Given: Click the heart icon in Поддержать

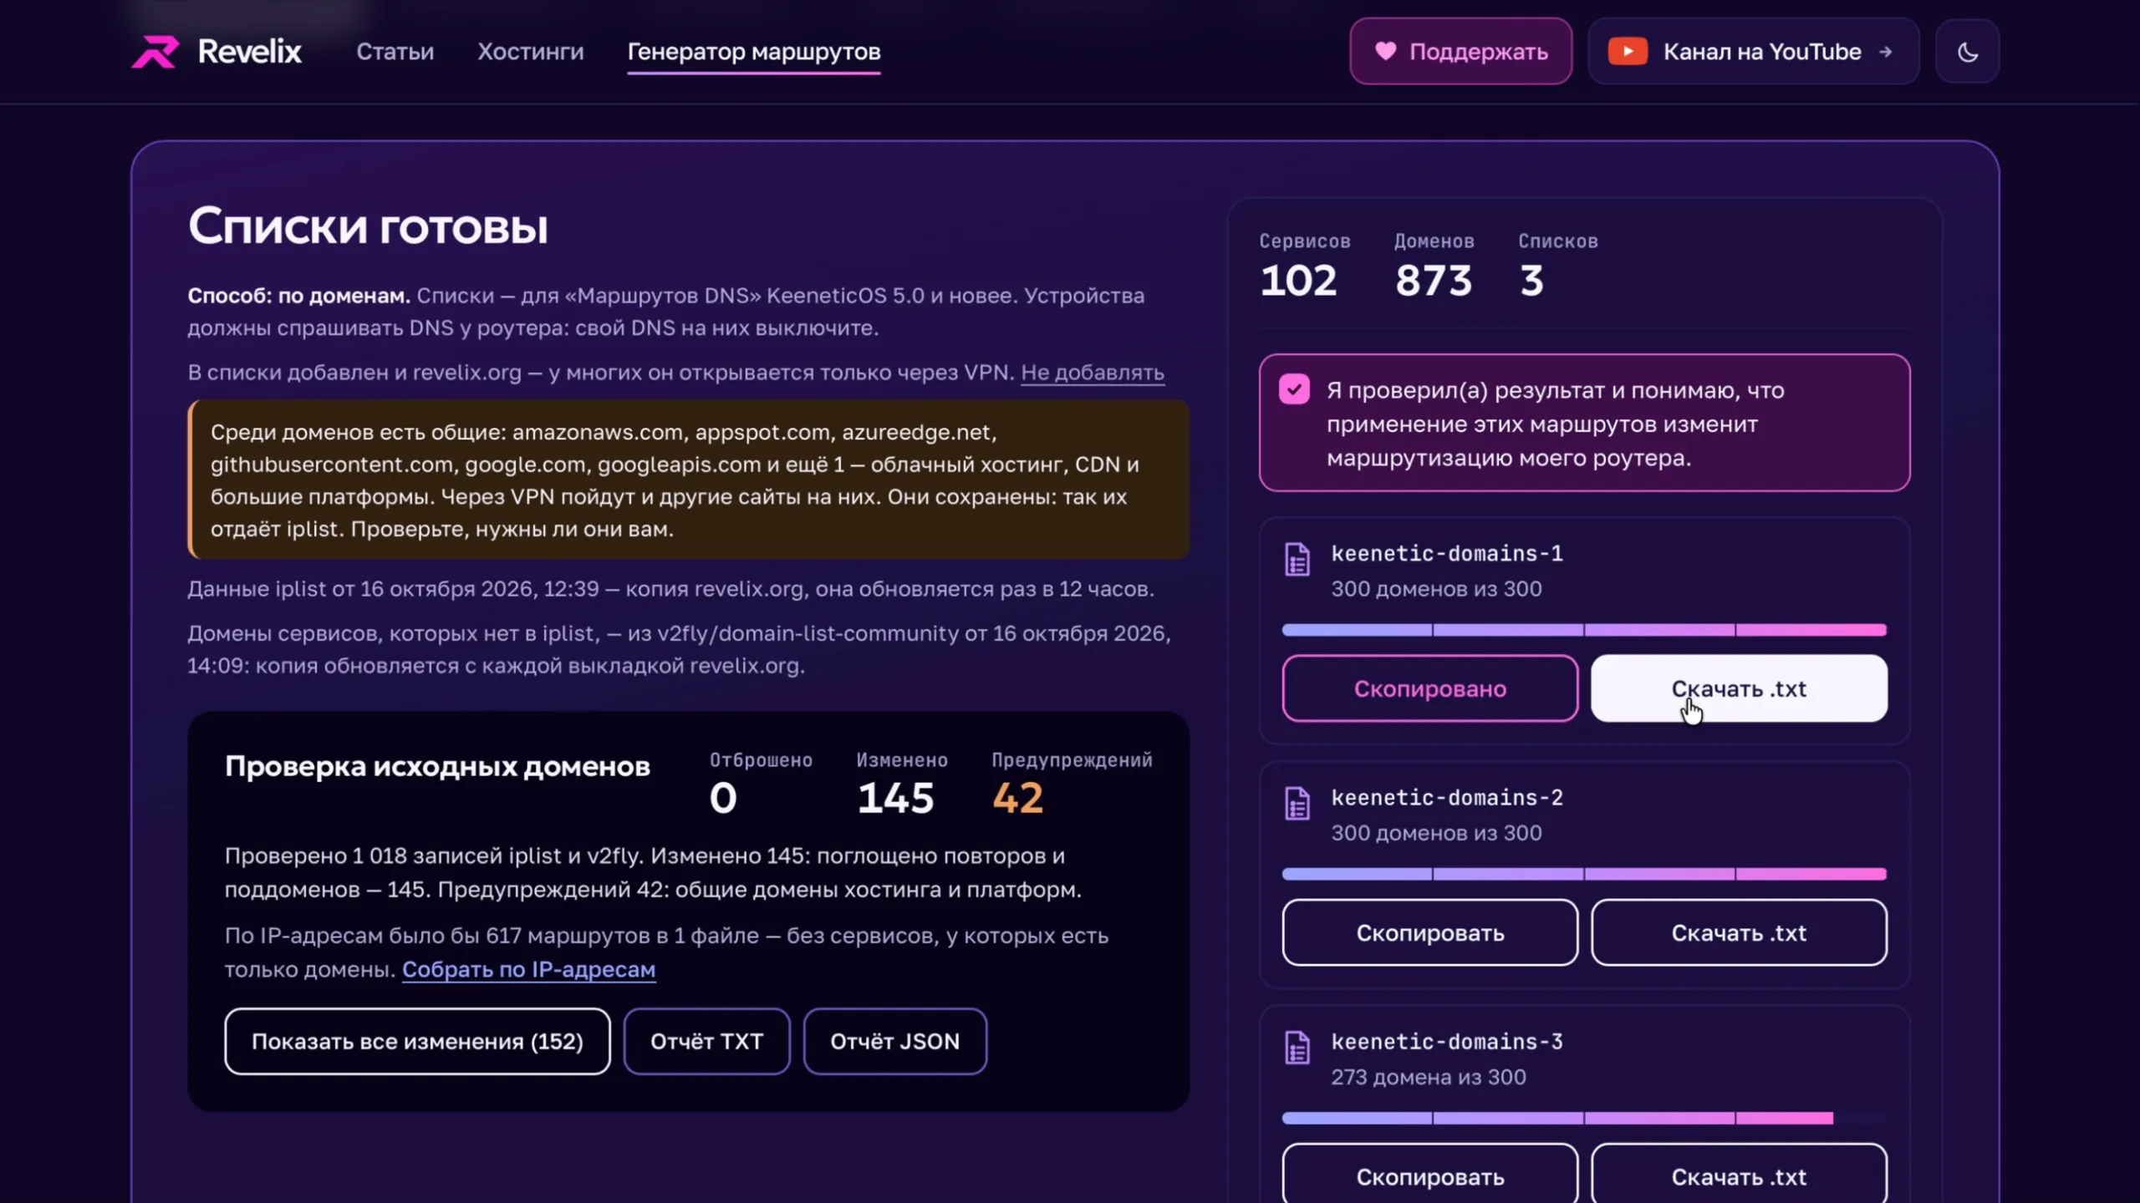Looking at the screenshot, I should [x=1385, y=51].
